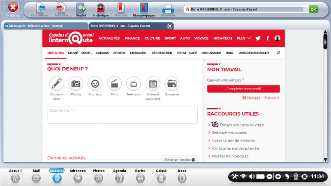The image size is (331, 186).
Task: Close the Copains d'avant tab
Action: (170, 26)
